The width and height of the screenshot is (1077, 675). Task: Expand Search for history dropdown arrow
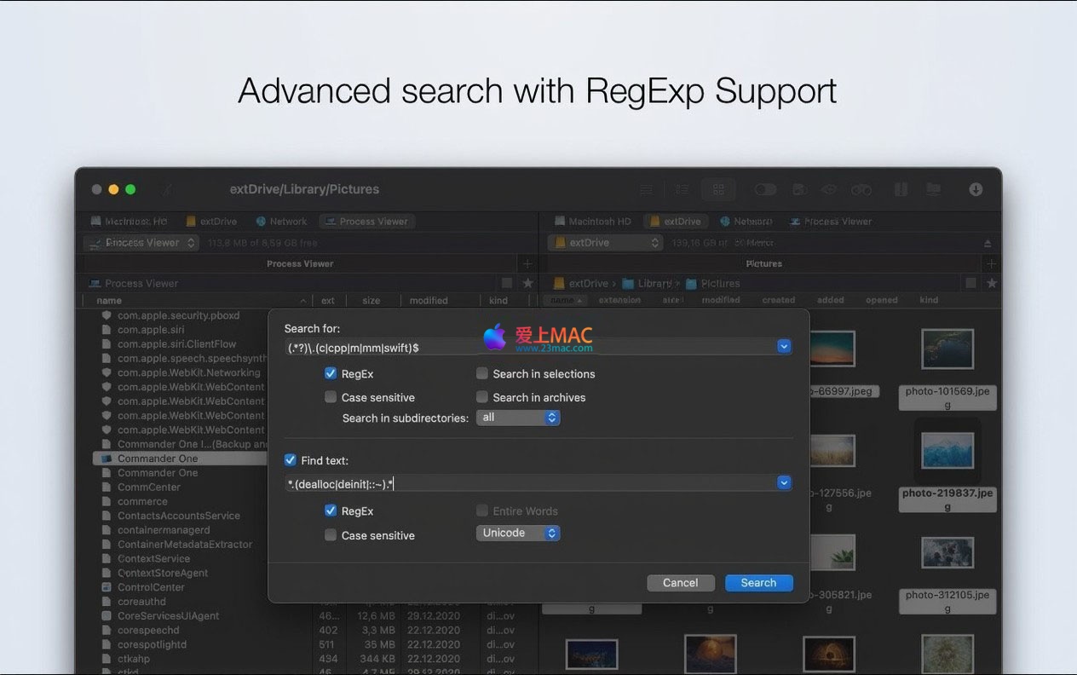[784, 347]
